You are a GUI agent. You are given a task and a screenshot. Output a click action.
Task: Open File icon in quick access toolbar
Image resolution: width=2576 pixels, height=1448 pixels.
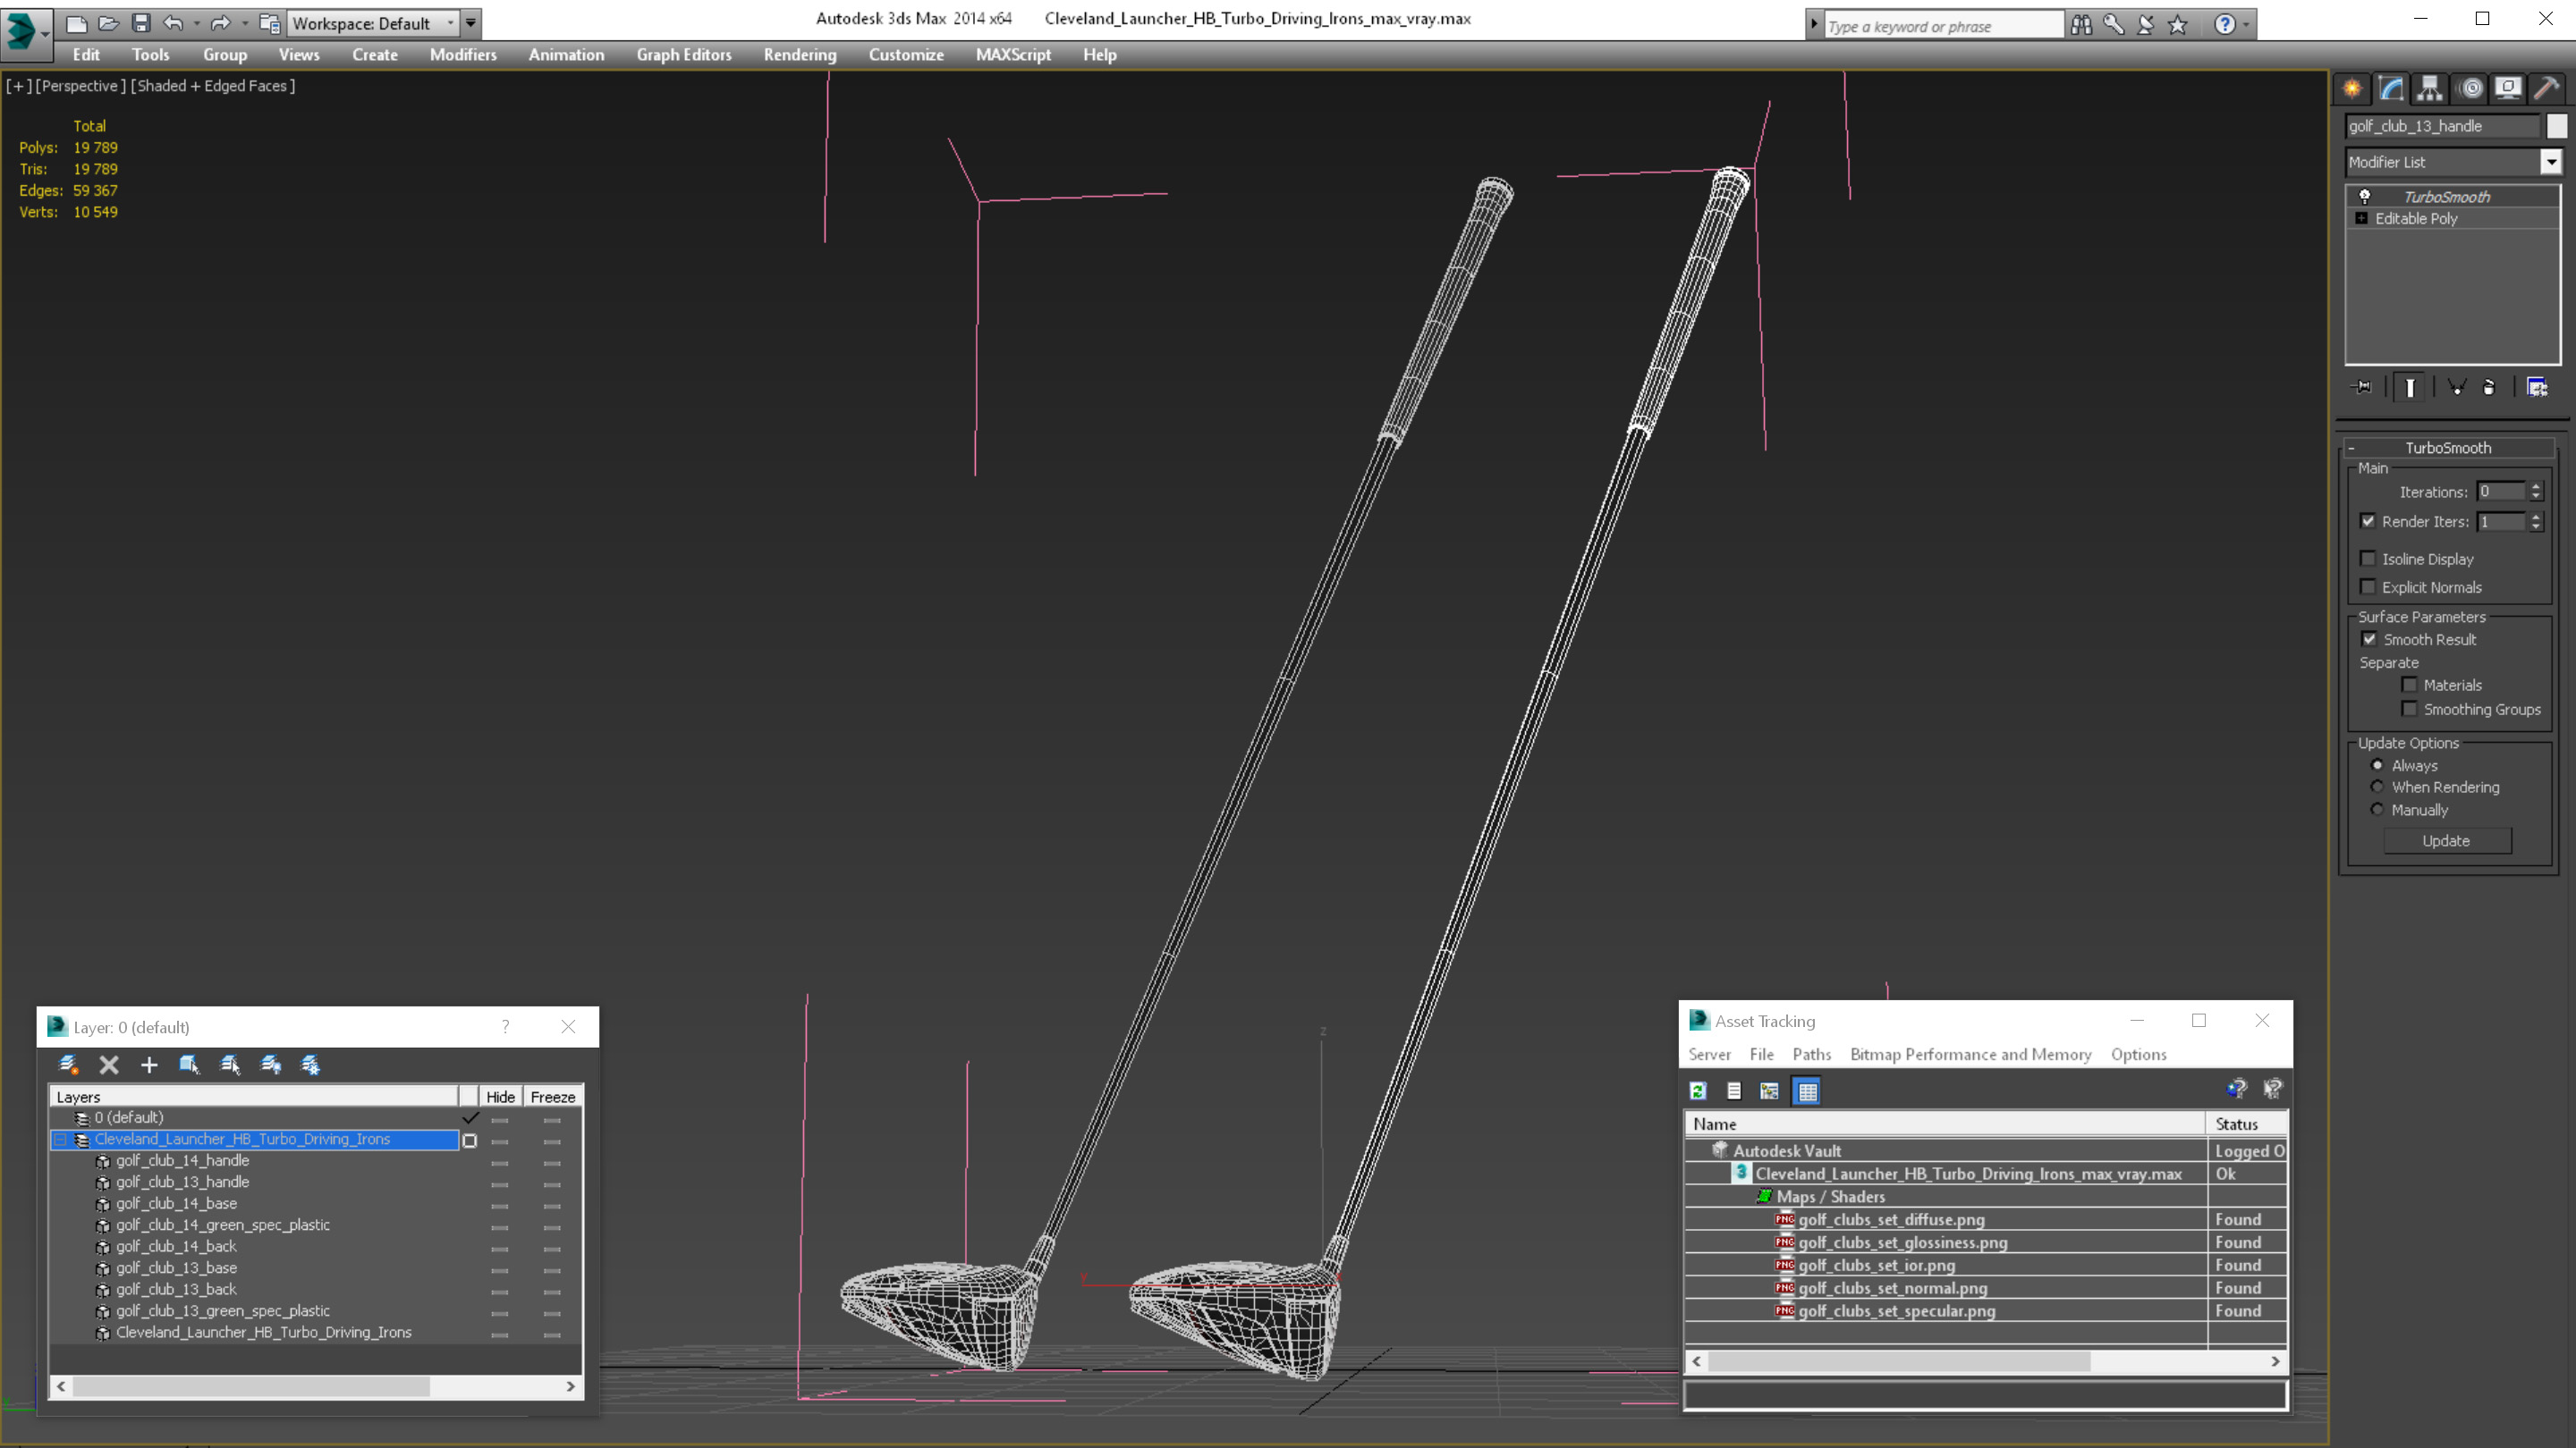point(108,23)
